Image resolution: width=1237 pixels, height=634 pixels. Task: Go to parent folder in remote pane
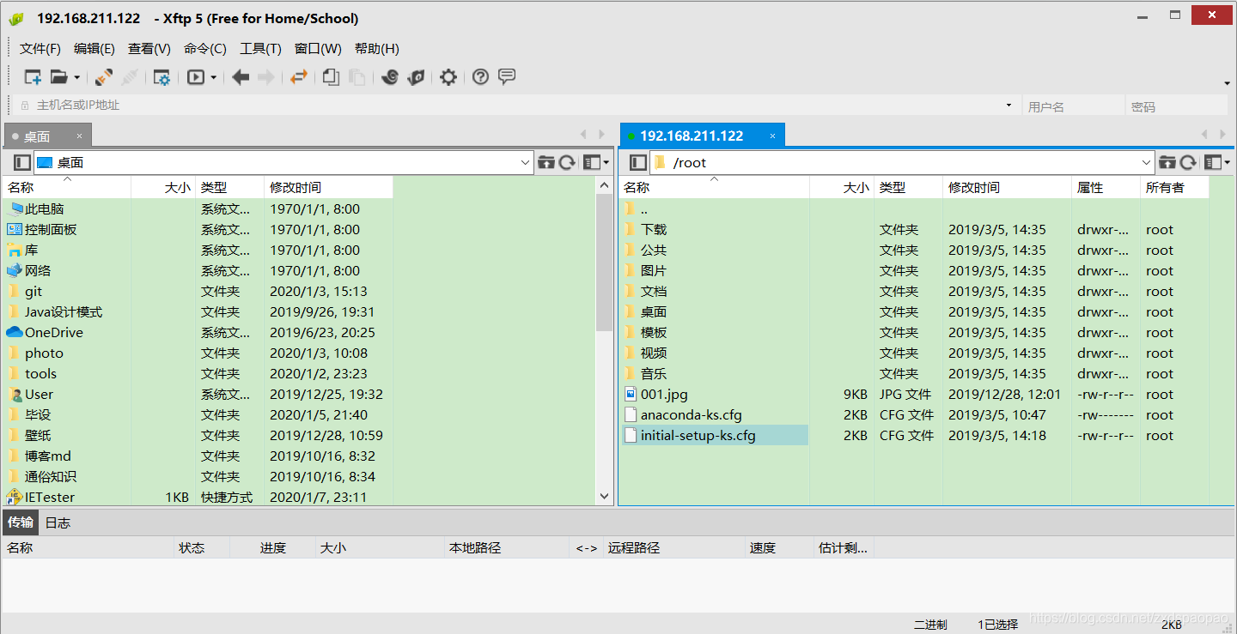click(1167, 162)
